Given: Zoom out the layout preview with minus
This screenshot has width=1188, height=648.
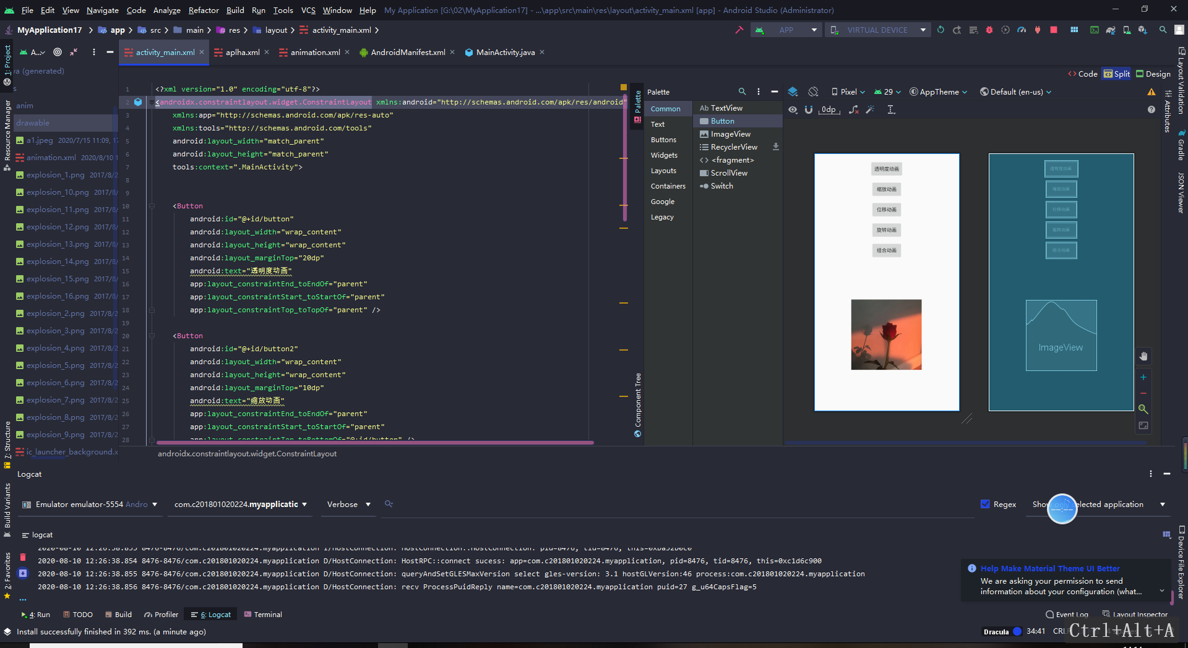Looking at the screenshot, I should pyautogui.click(x=1143, y=393).
